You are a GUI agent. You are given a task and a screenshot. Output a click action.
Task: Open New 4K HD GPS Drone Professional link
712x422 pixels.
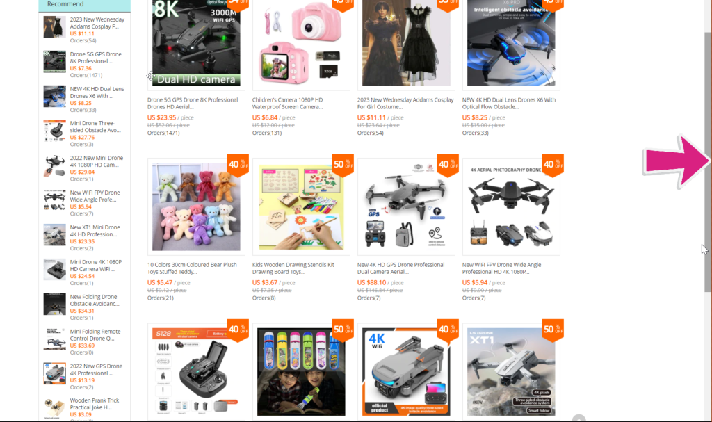pyautogui.click(x=401, y=268)
